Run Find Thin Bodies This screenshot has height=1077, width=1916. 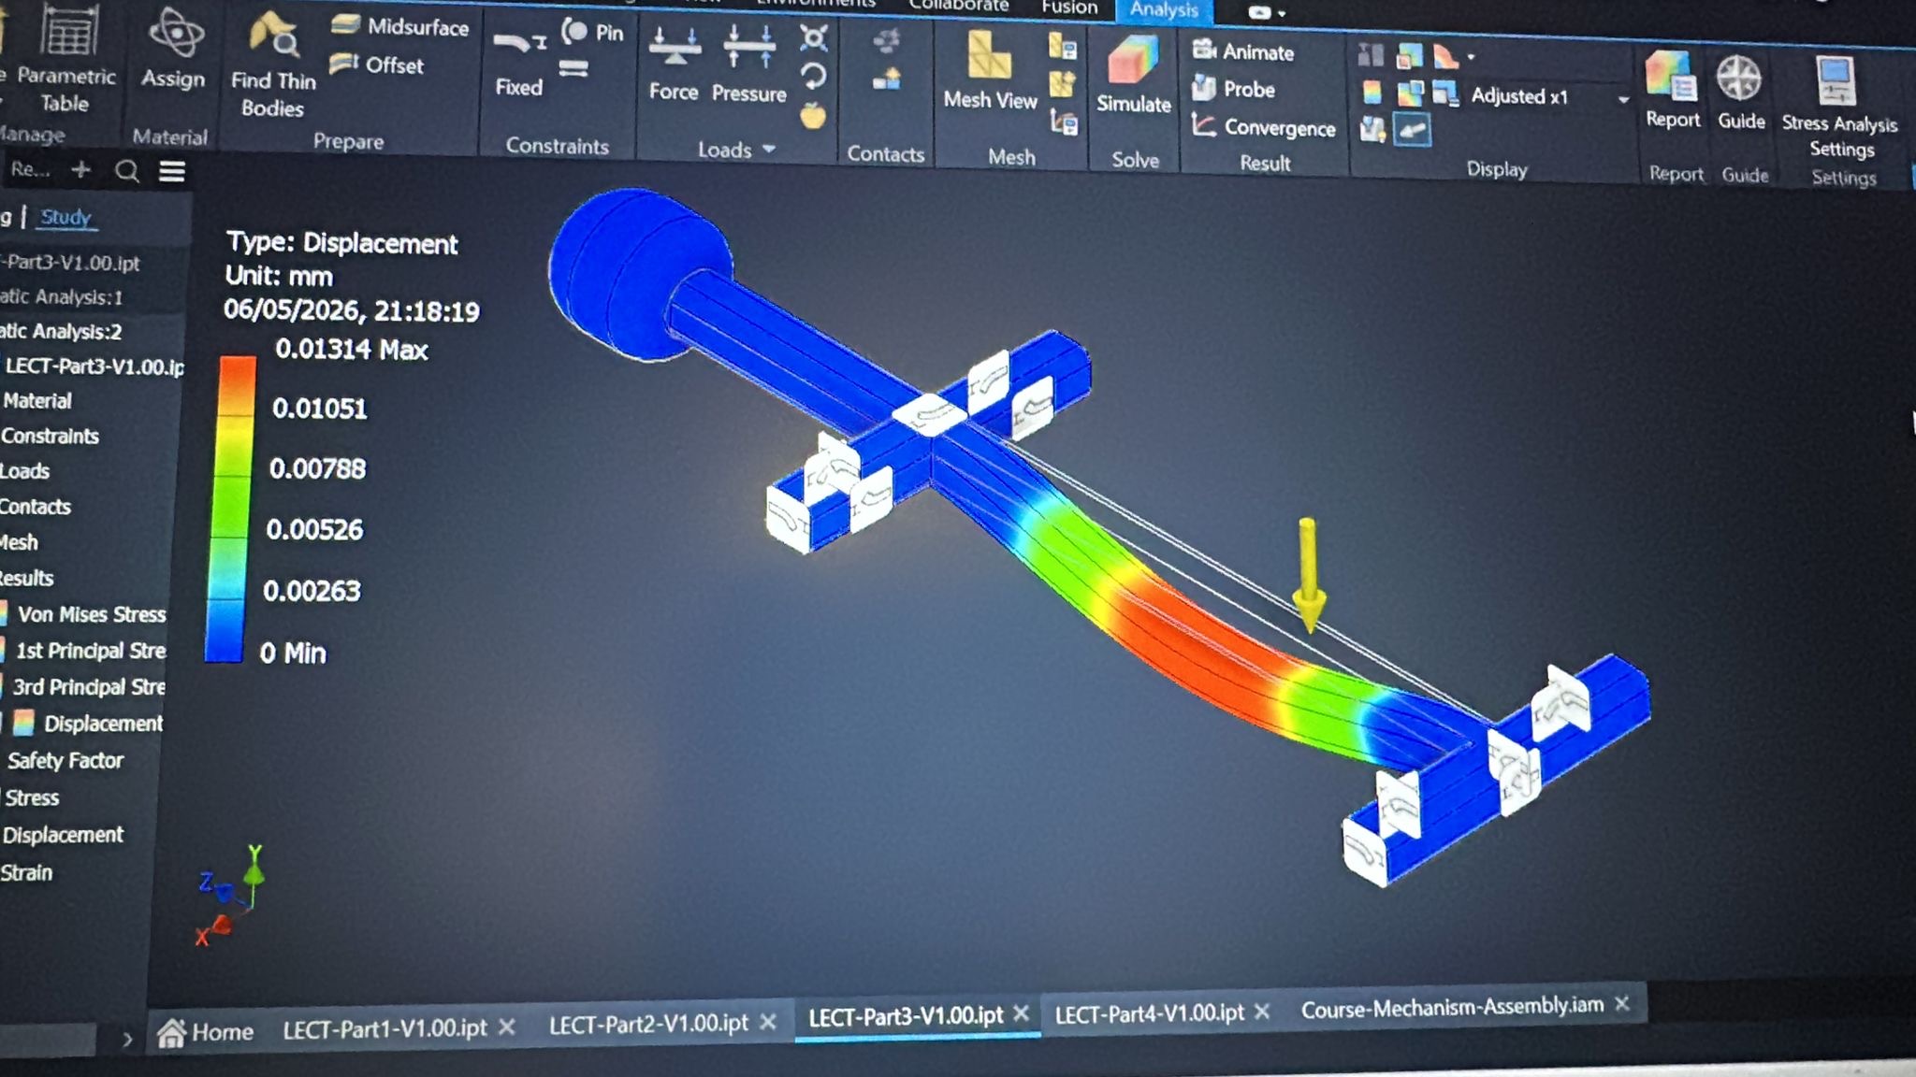272,65
